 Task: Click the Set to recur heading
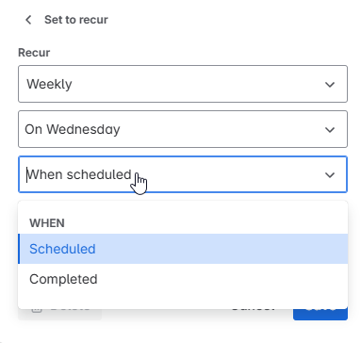(76, 20)
